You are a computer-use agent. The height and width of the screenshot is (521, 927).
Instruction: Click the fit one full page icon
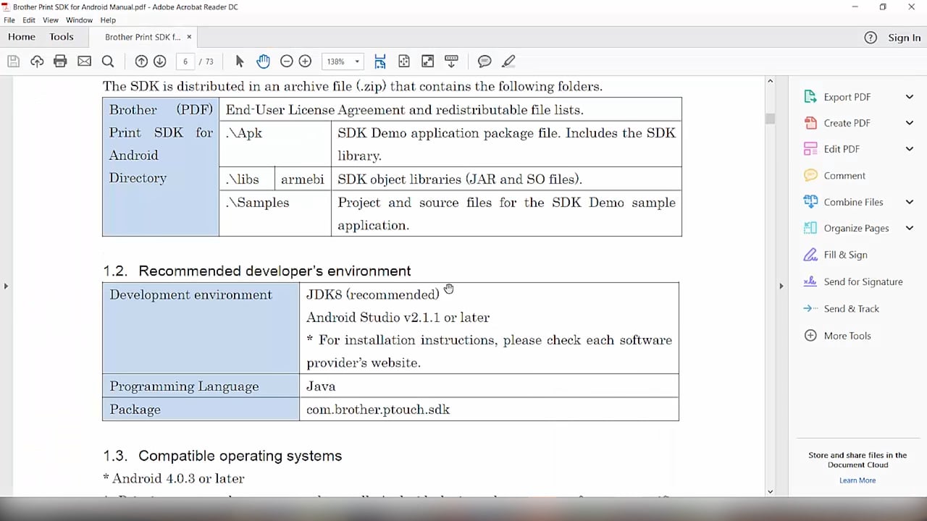coord(404,62)
